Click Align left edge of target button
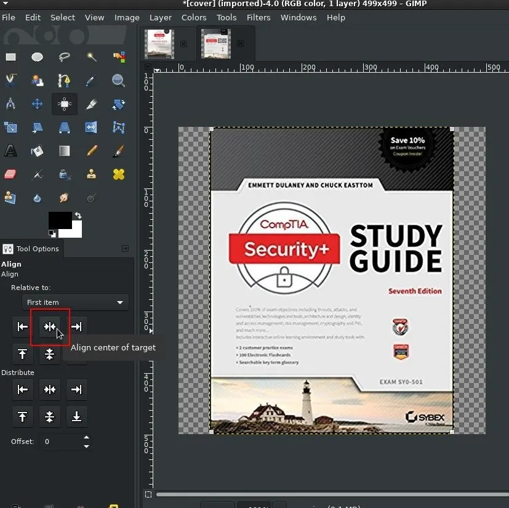Screen dimensions: 509x508 22,326
